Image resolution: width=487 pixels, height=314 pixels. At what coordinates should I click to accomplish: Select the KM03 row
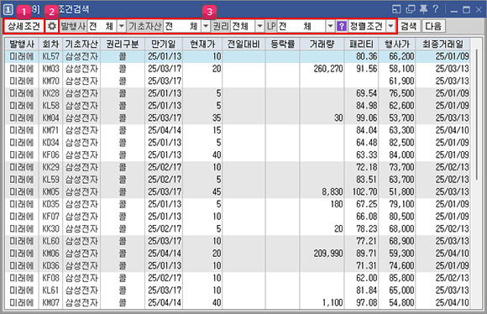[x=238, y=69]
